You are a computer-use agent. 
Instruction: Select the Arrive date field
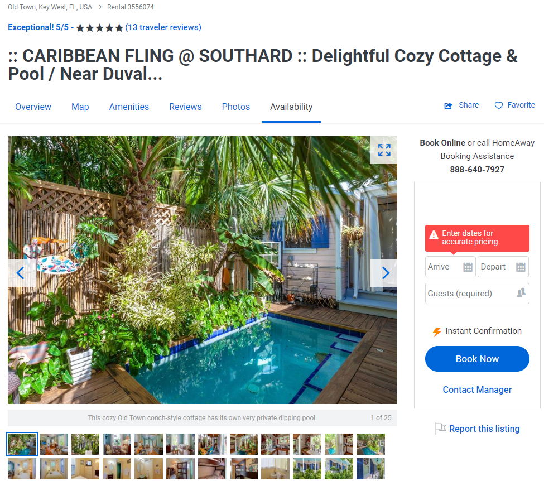coord(451,267)
